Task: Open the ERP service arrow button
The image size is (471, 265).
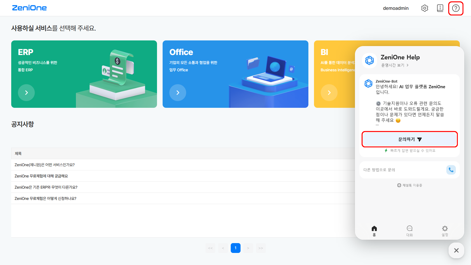Action: (26, 93)
